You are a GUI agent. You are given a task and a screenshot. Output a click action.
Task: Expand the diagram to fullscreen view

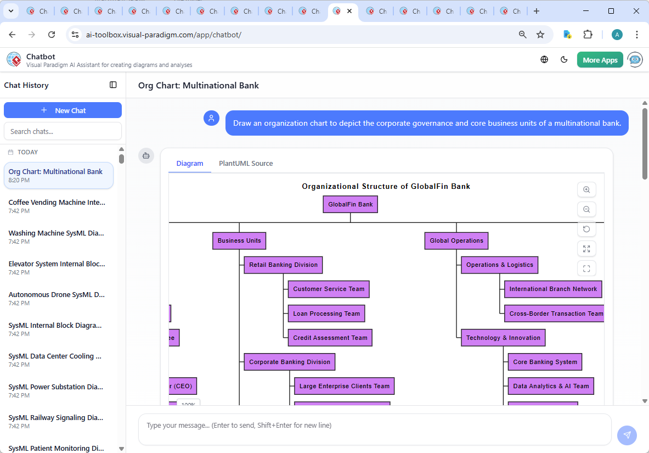(x=586, y=249)
